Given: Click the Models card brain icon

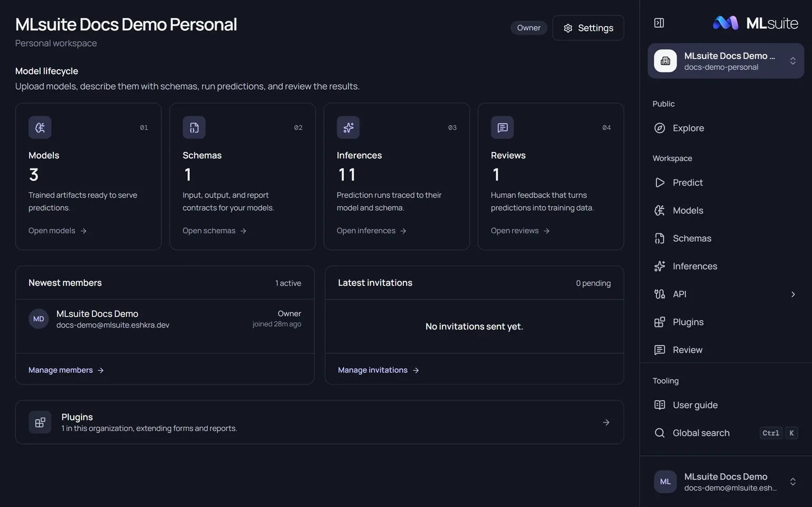Looking at the screenshot, I should [40, 127].
